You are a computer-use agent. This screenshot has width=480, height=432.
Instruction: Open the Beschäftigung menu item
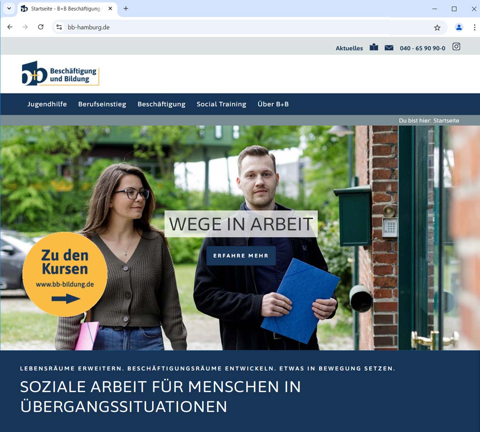click(x=161, y=104)
